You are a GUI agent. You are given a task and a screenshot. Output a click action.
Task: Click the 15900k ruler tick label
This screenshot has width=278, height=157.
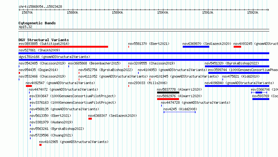(x=163, y=12)
